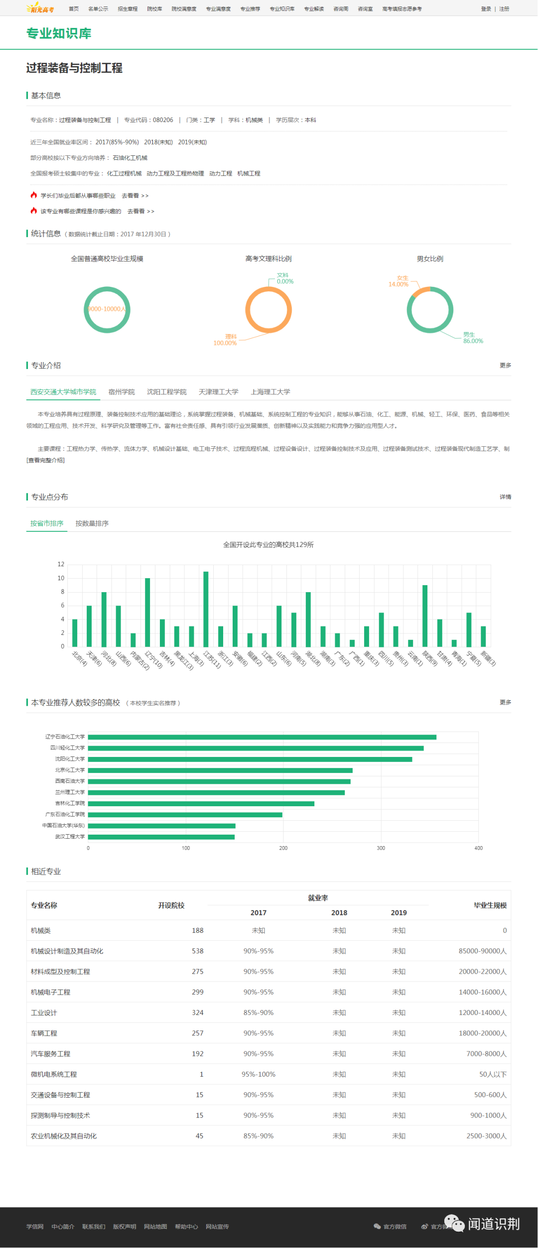The width and height of the screenshot is (538, 1248).
Task: Open 网站地图 in the footer
Action: click(155, 1227)
